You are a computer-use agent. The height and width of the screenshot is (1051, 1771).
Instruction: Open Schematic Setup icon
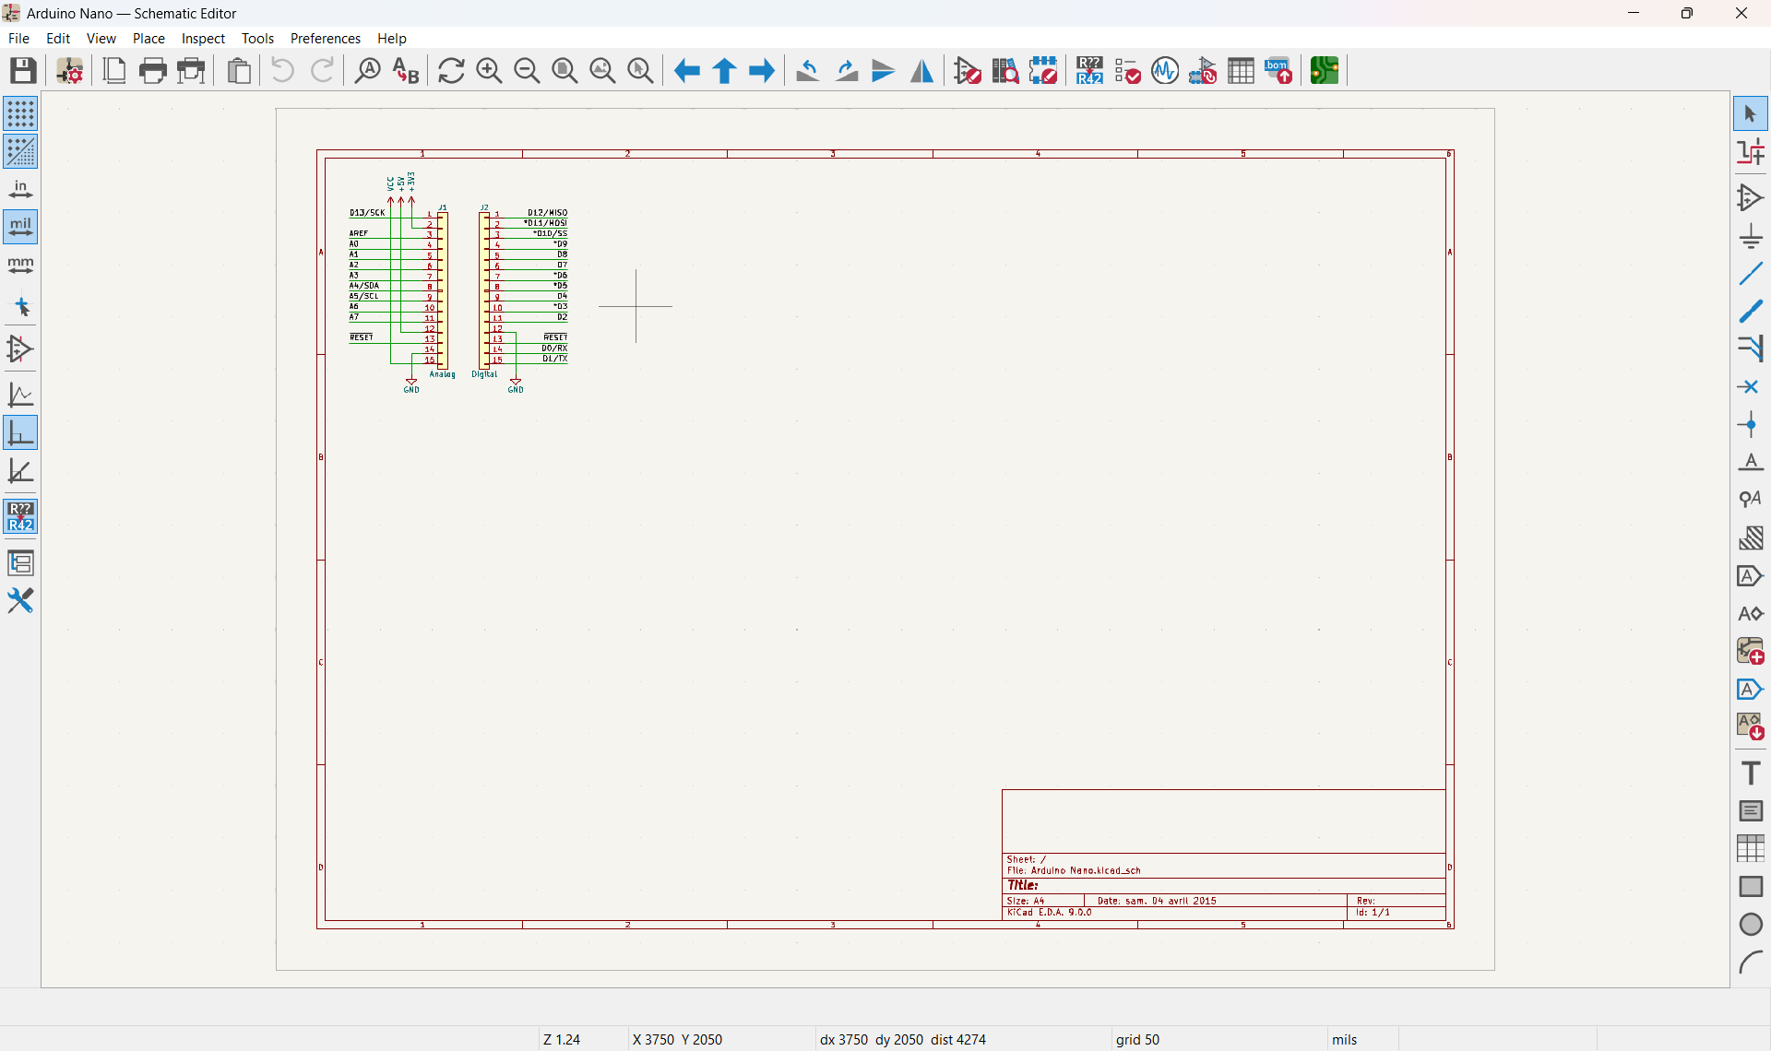(70, 71)
